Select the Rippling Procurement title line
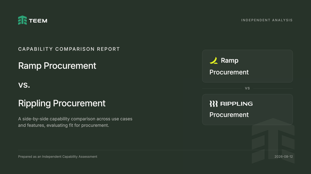Screen dimensions: 311x174 click(x=62, y=104)
